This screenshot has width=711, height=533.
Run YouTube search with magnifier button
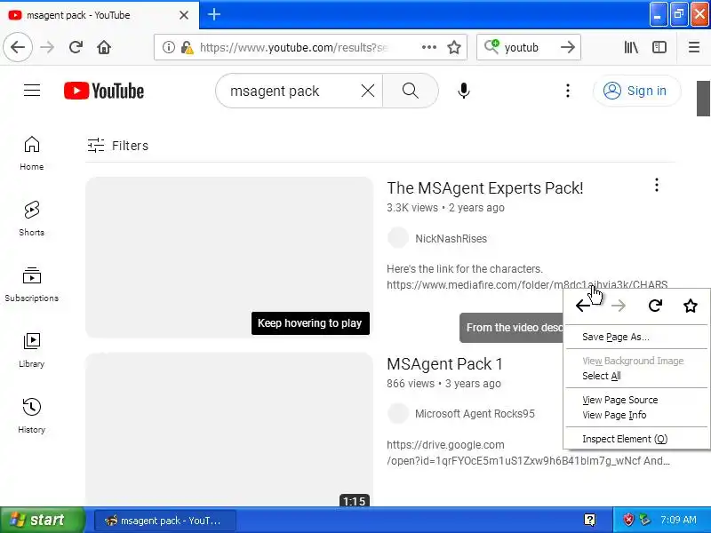[x=411, y=91]
